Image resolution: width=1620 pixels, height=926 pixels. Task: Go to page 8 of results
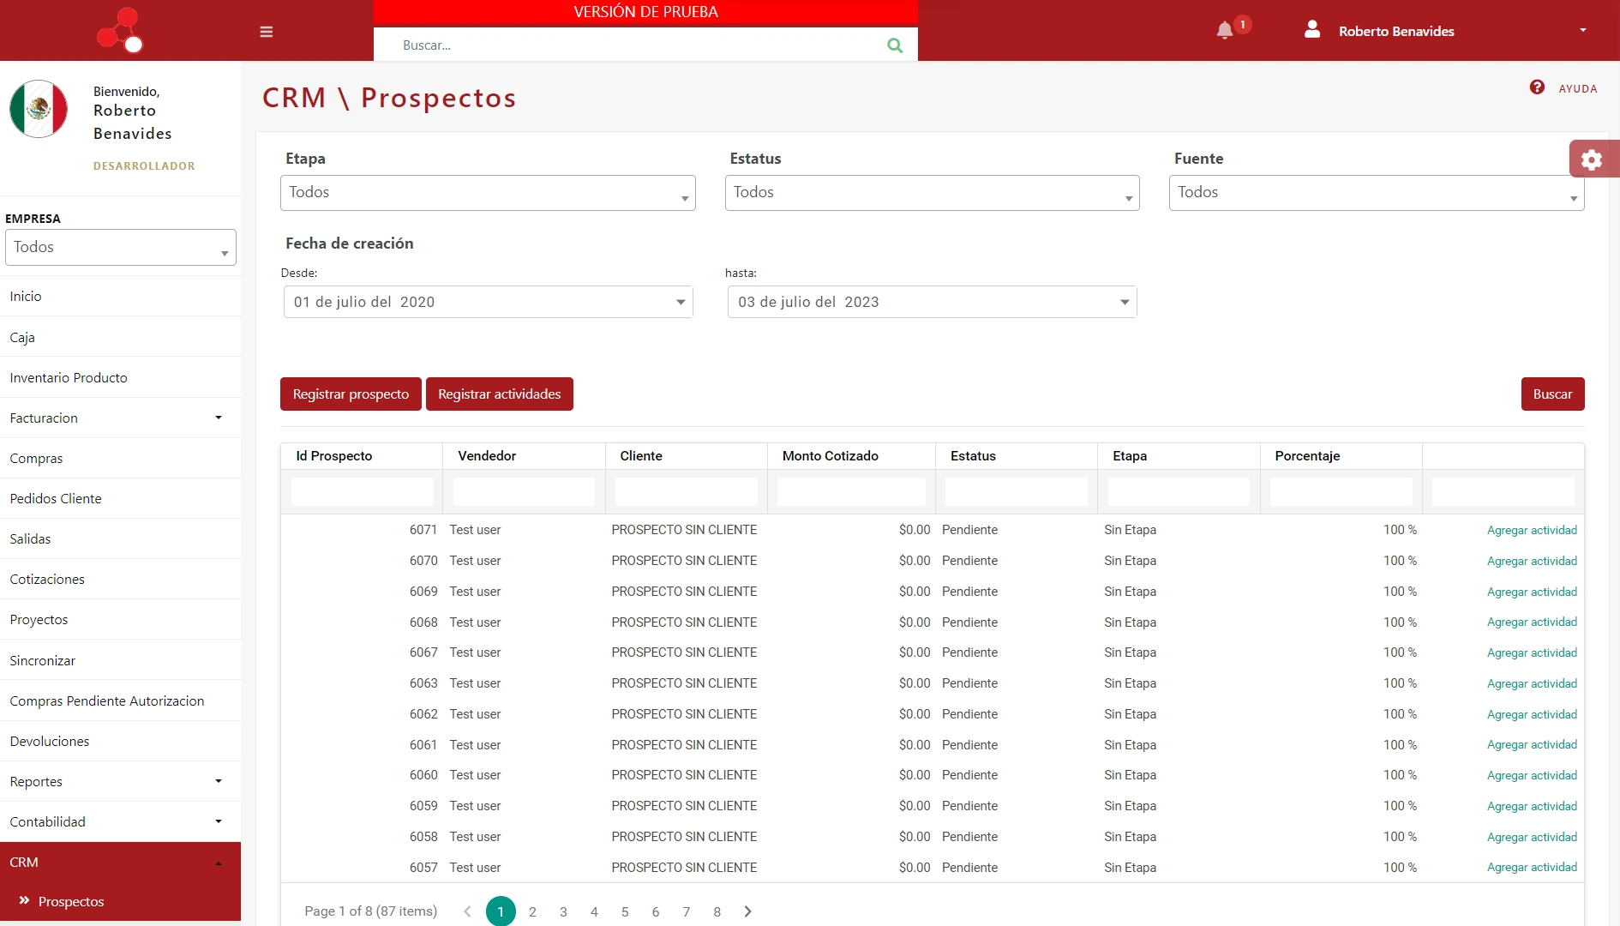tap(717, 911)
